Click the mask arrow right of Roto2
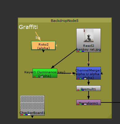Viewport: 120px width, 124px height. (56, 46)
